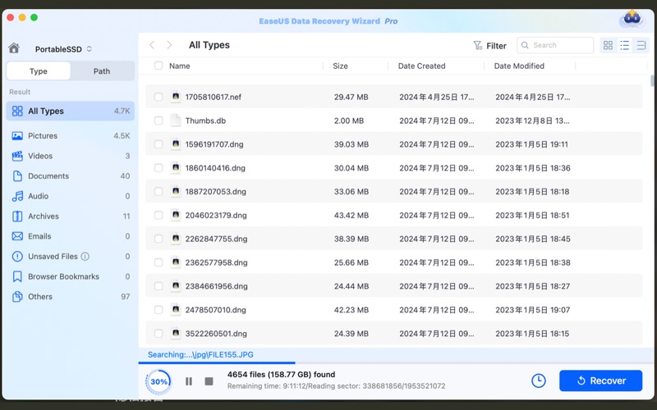Open the Browser Bookmarks category
The image size is (657, 410).
[x=71, y=276]
